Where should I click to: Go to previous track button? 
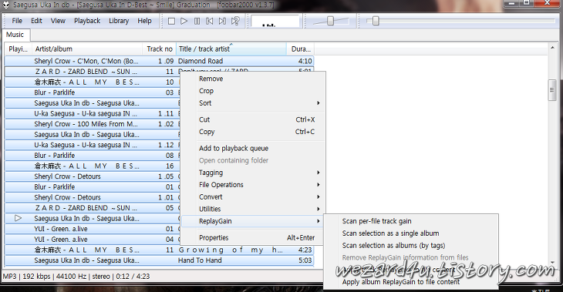pos(210,21)
